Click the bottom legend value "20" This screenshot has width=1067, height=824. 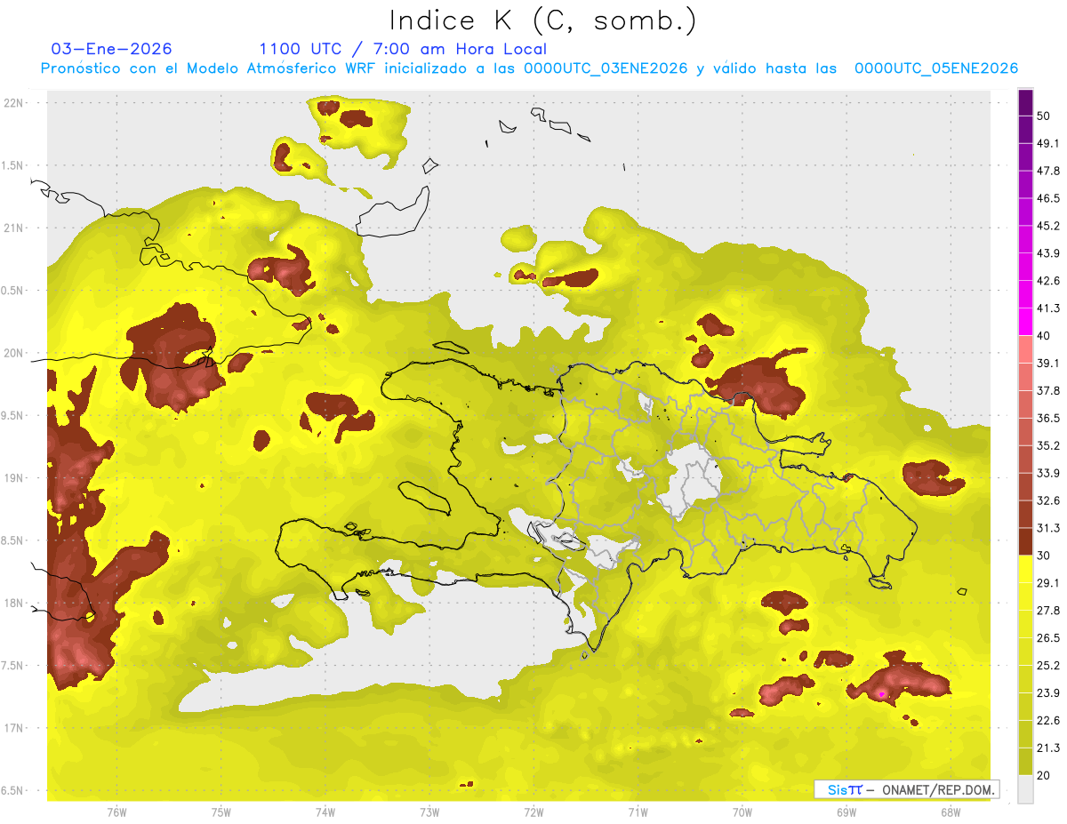click(x=1043, y=775)
